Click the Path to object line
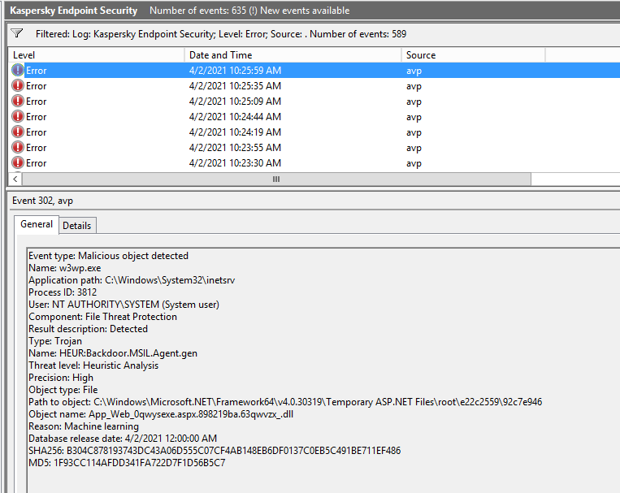This screenshot has width=620, height=493. [x=285, y=402]
